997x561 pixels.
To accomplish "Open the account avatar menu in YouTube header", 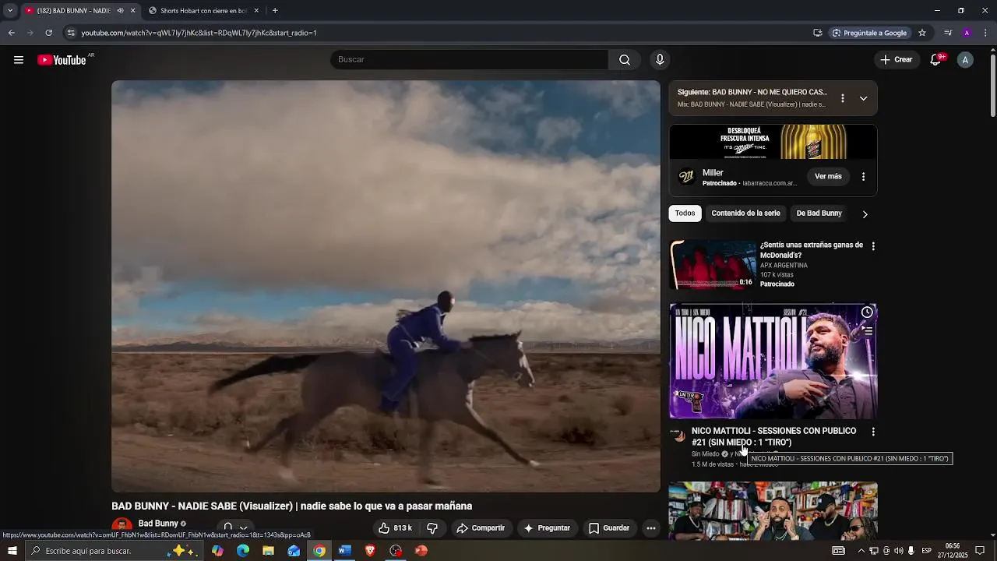I will (965, 60).
